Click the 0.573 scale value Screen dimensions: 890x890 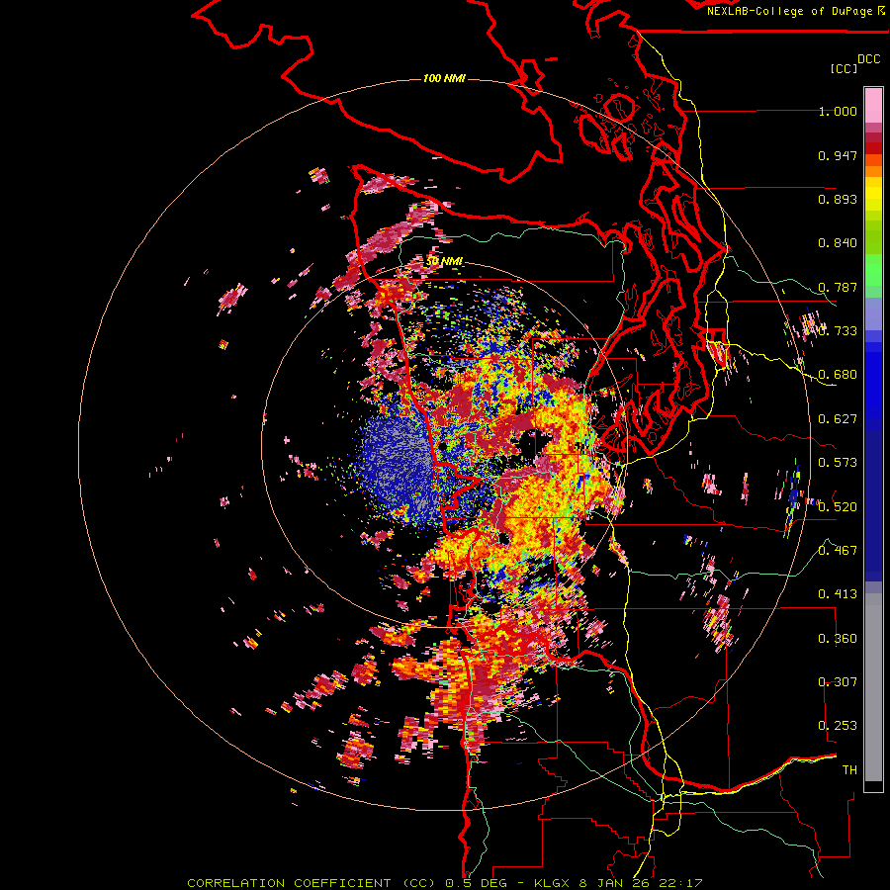point(838,463)
